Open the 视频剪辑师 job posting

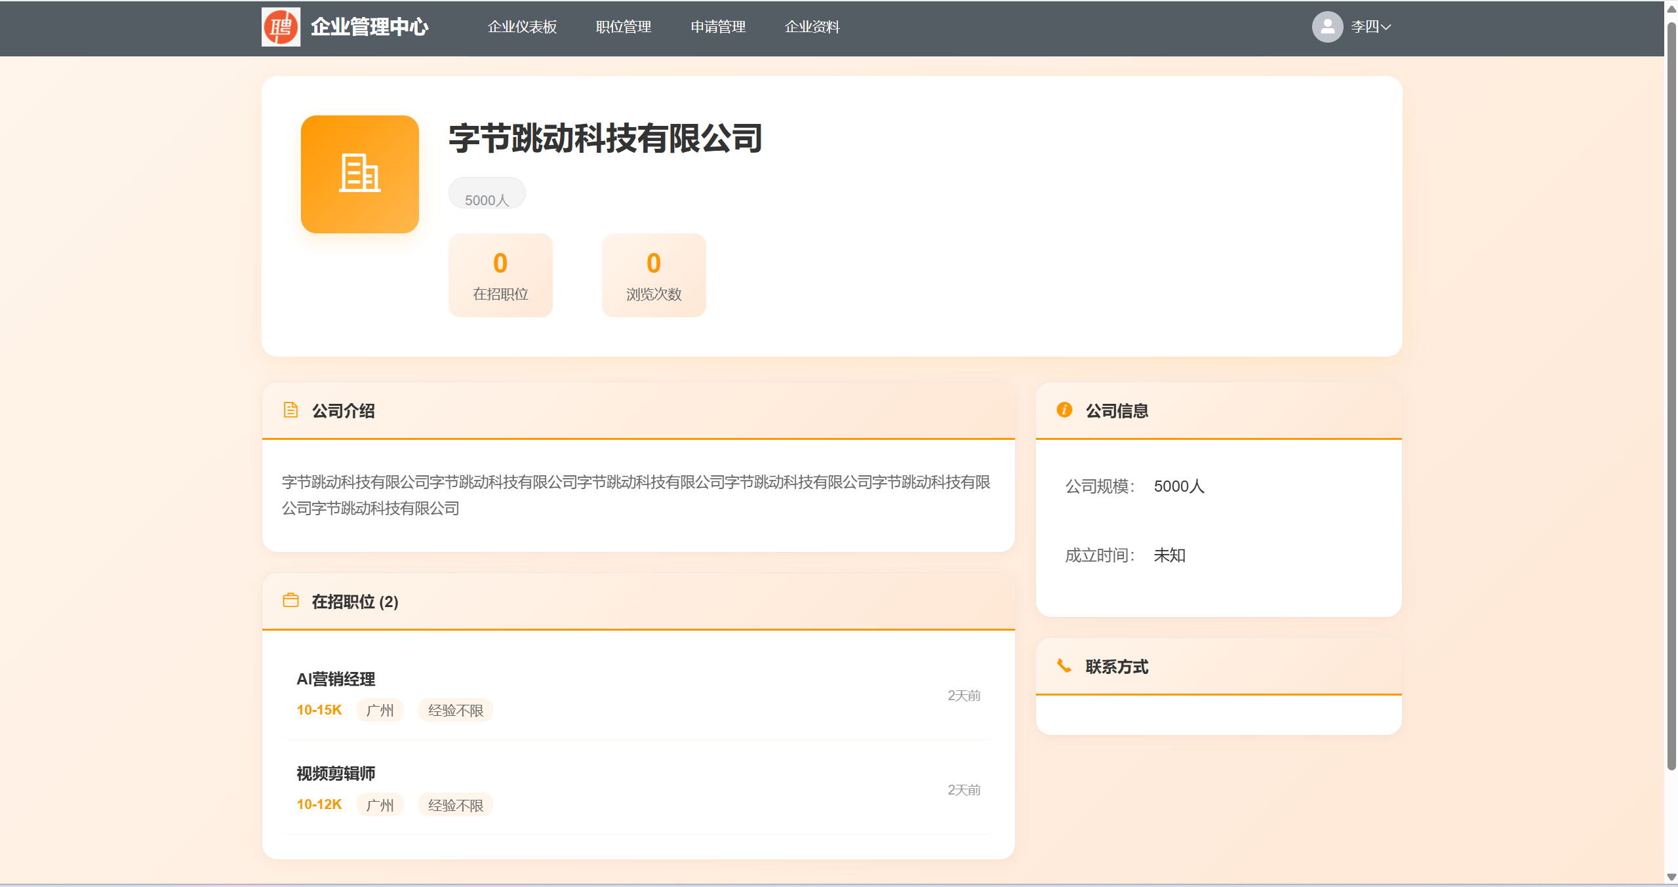point(336,774)
